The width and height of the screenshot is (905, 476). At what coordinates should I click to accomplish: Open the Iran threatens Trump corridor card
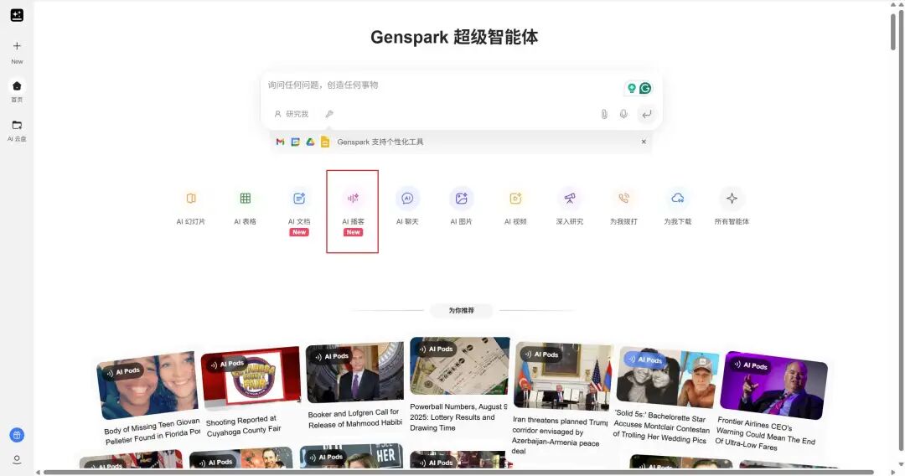[x=561, y=399]
